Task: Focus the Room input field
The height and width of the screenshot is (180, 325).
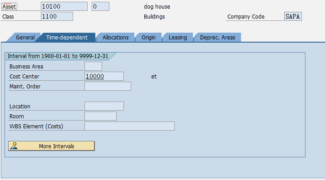Action: (x=100, y=116)
